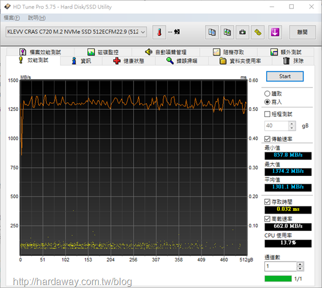322x288 pixels.
Task: Click the copy screenshot to clipboard icon
Action: pyautogui.click(x=227, y=32)
